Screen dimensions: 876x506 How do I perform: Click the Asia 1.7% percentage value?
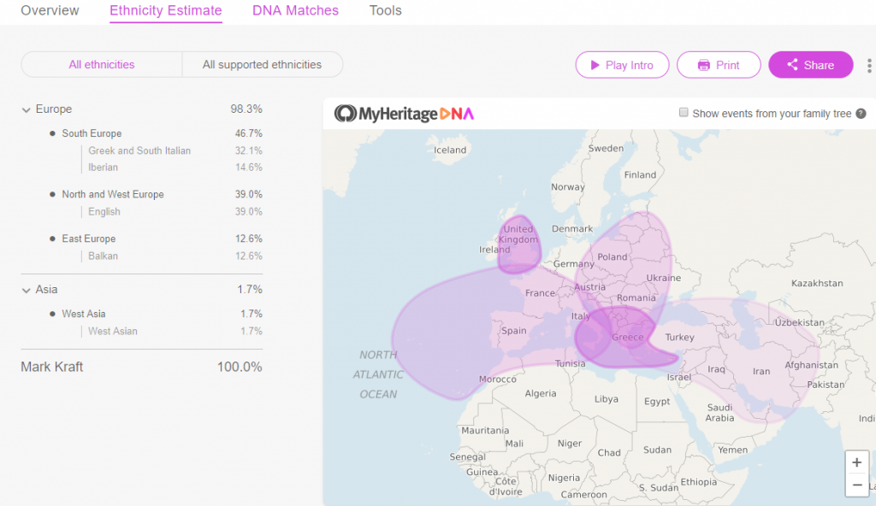[250, 289]
